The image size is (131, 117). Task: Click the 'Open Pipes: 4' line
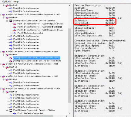95,50
